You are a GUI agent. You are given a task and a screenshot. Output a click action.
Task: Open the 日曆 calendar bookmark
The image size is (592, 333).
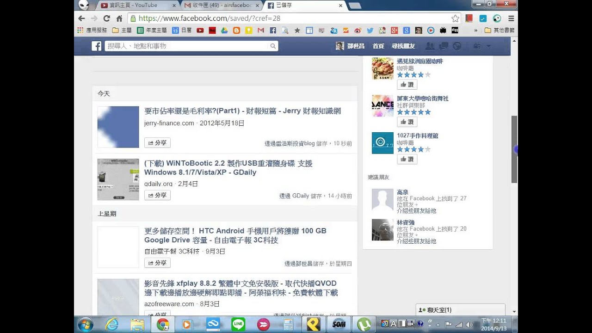(182, 31)
